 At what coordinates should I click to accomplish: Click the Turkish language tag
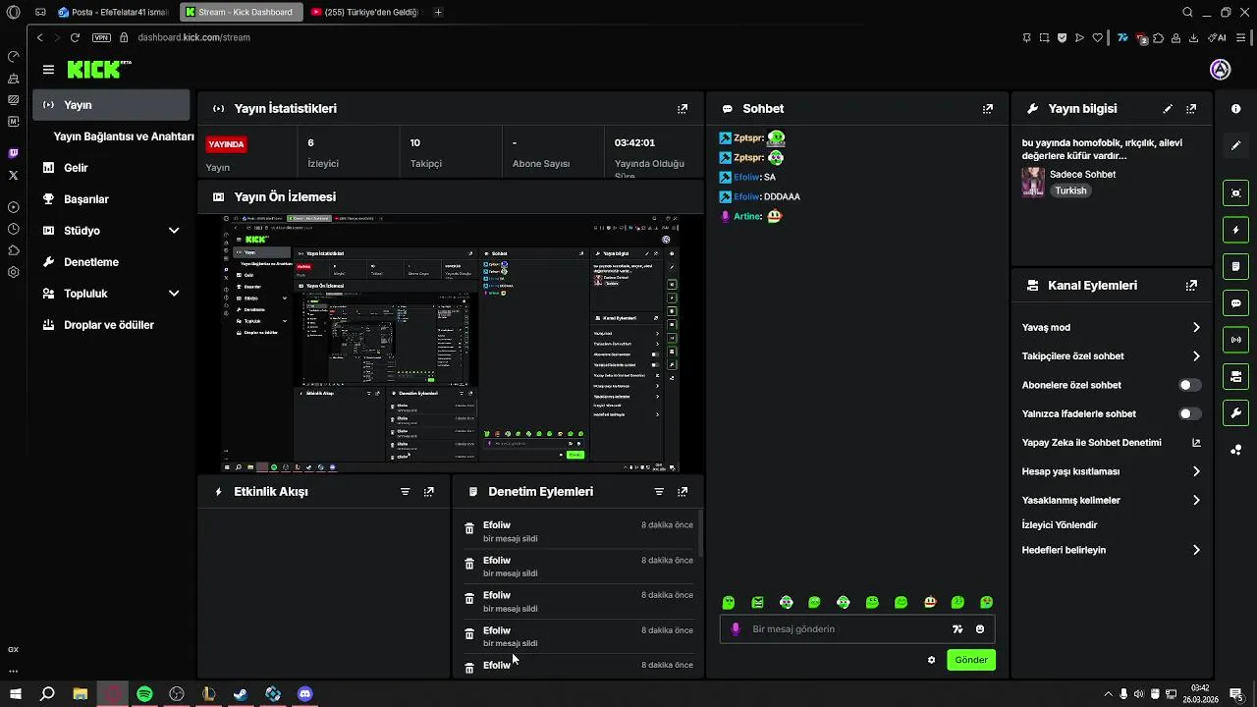(1070, 190)
